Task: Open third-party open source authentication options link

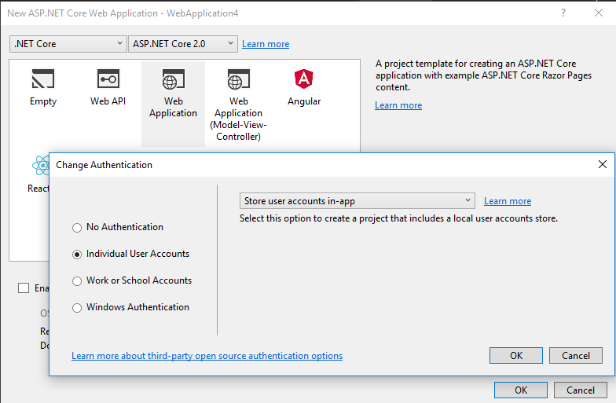Action: point(207,356)
